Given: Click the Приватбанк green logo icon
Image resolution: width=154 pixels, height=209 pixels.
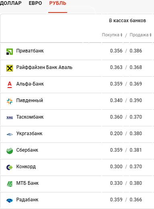Looking at the screenshot, I should tap(10, 52).
